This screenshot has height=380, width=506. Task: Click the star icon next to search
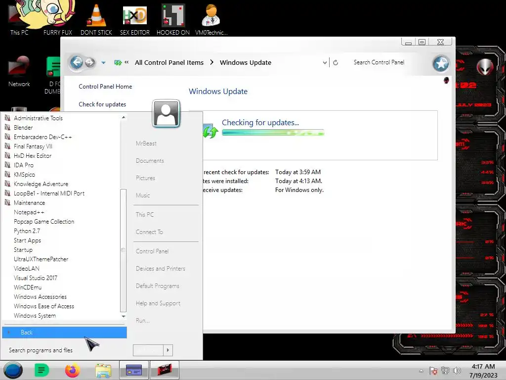(x=441, y=63)
